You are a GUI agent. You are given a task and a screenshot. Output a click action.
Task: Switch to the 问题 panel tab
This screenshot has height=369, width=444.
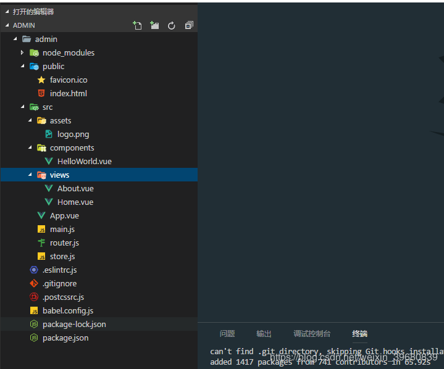pos(227,334)
